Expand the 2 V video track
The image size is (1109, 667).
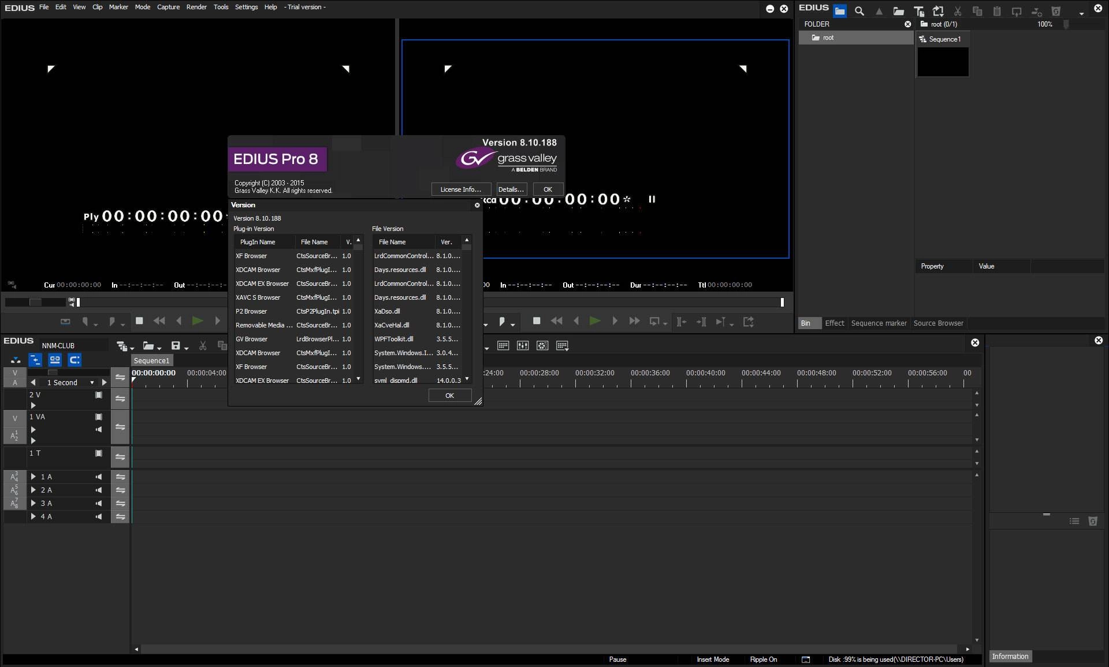coord(33,405)
